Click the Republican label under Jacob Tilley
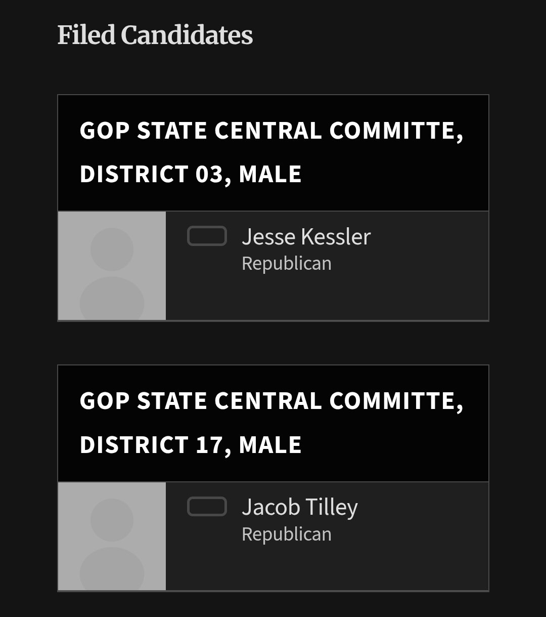This screenshot has width=546, height=617. point(287,534)
